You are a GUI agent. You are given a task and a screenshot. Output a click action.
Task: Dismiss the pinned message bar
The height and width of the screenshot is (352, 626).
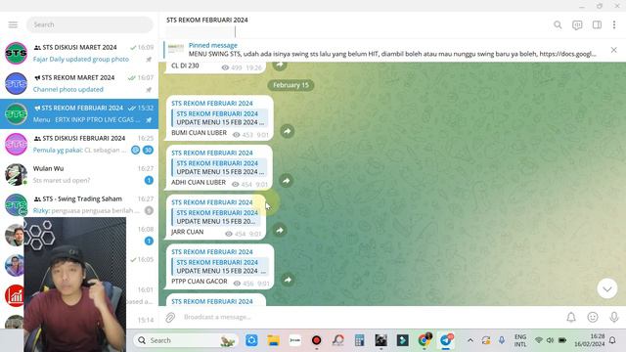pos(613,50)
